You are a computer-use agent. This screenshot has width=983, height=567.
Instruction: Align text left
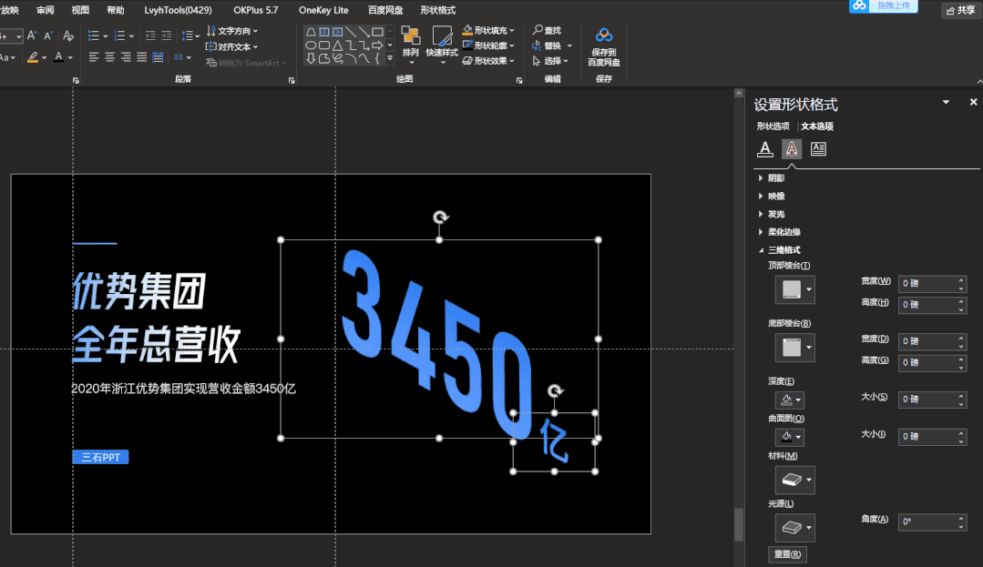[x=94, y=57]
